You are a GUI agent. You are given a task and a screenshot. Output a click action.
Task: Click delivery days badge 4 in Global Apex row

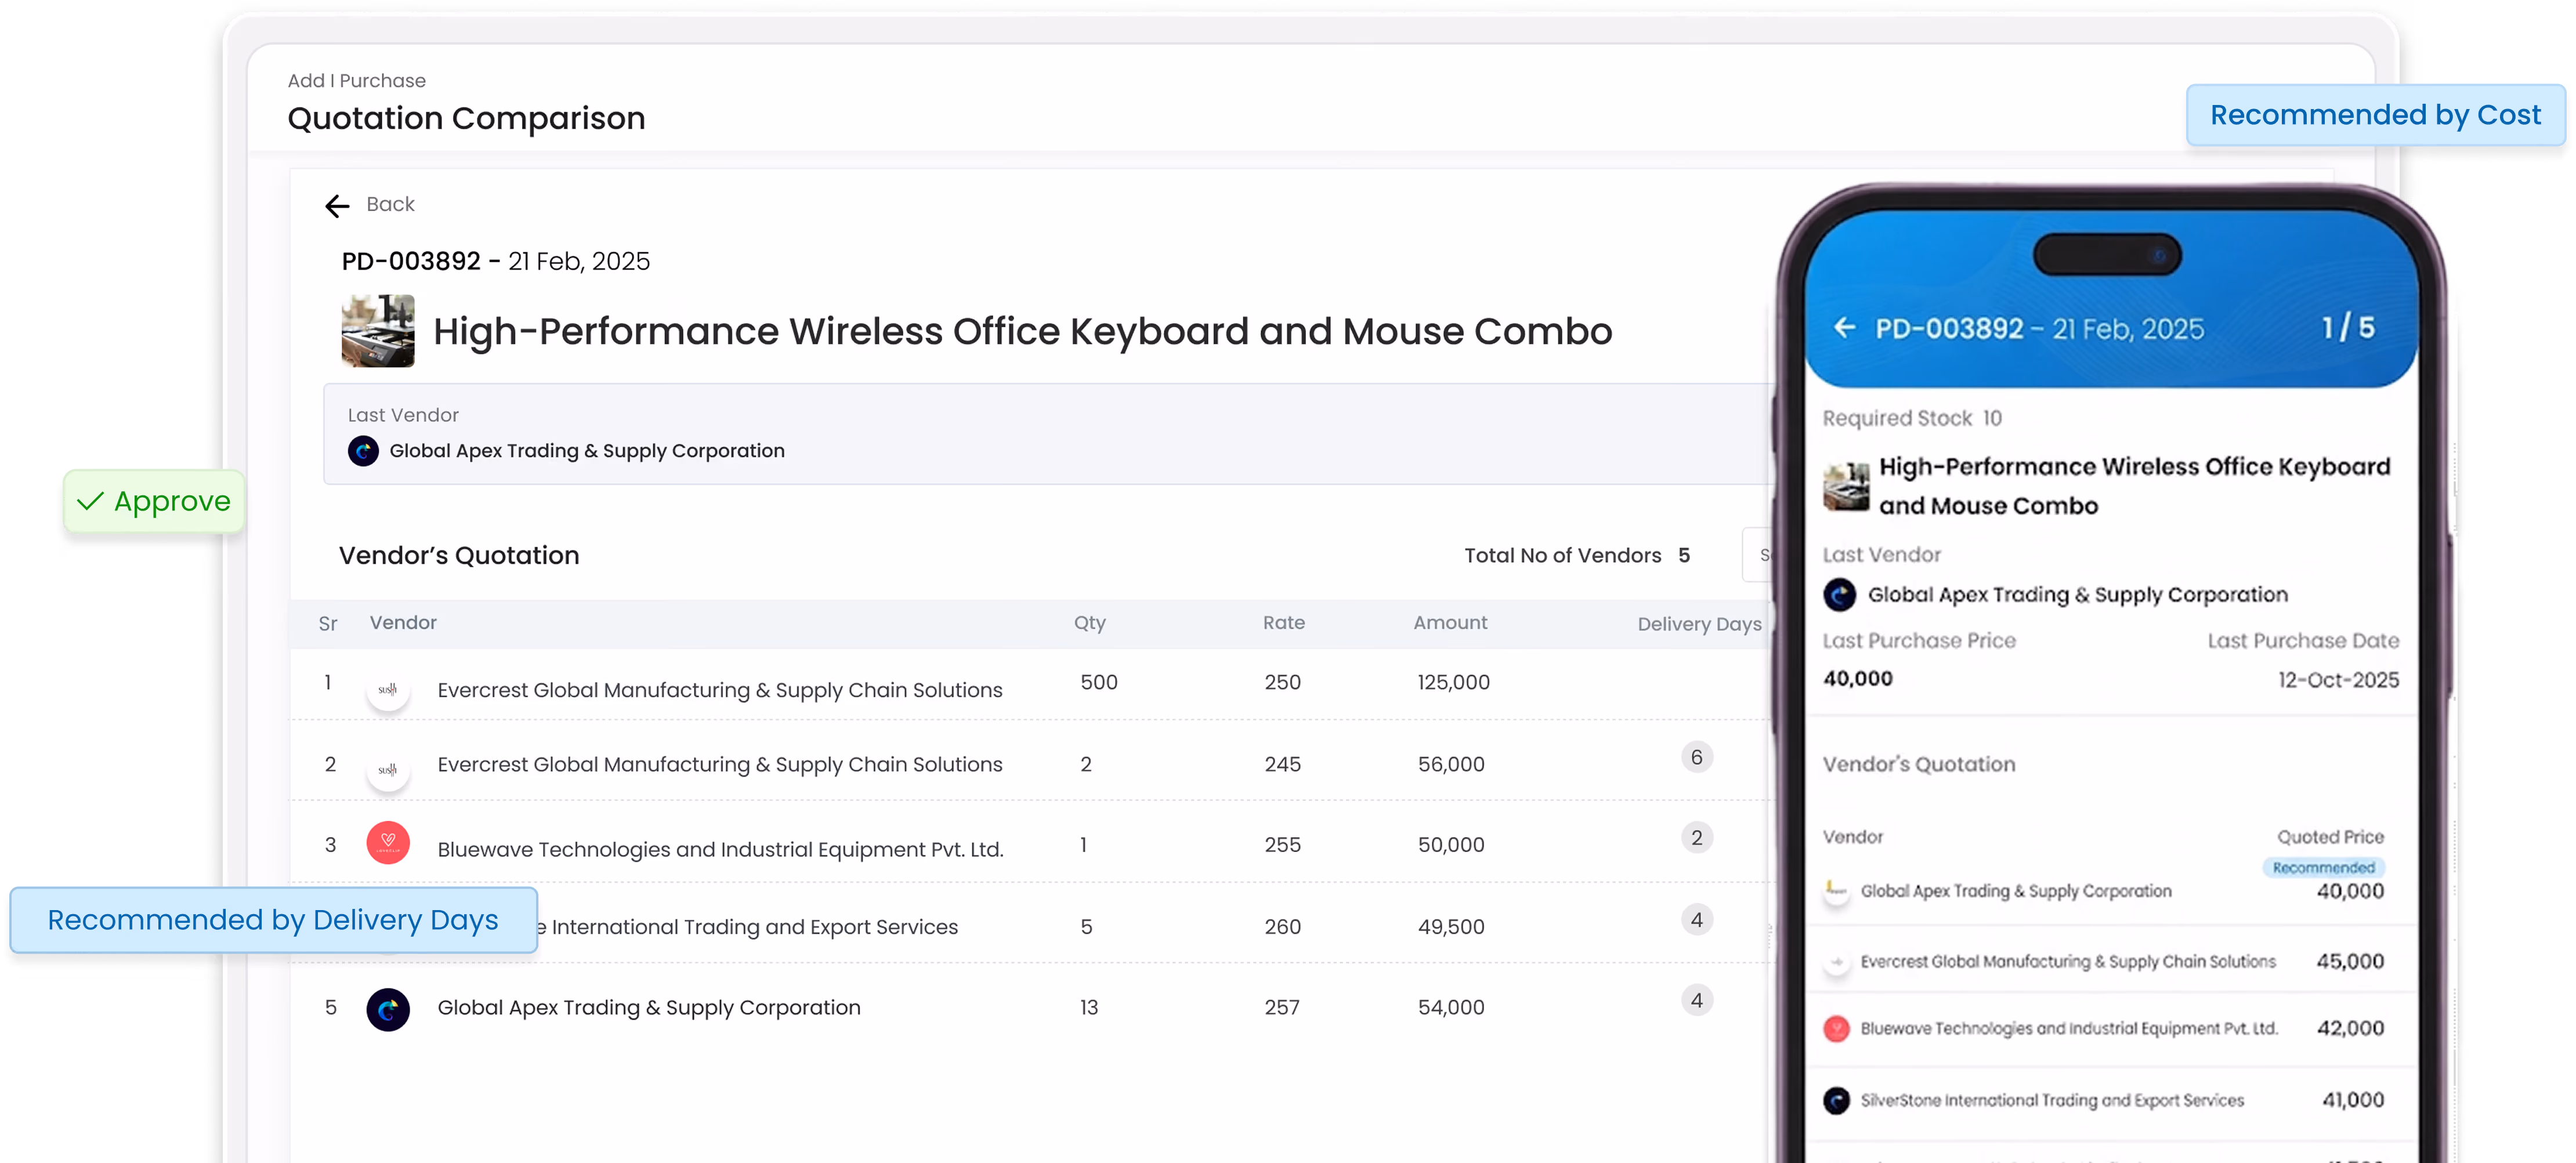coord(1697,1000)
